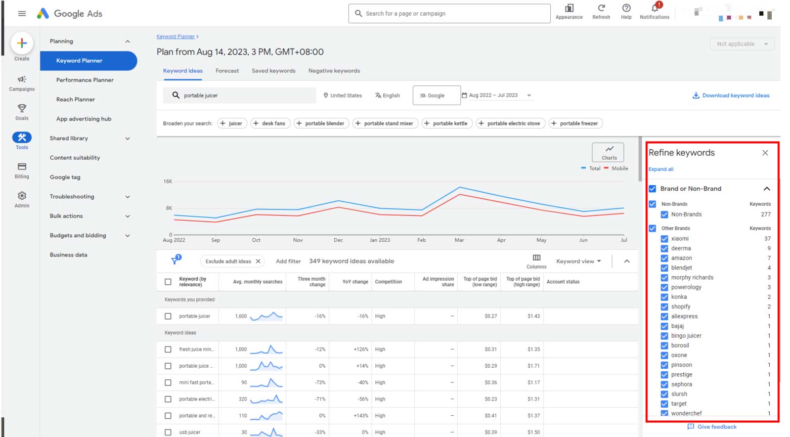Add the portable blender suggestion
Image resolution: width=790 pixels, height=437 pixels.
[x=320, y=123]
